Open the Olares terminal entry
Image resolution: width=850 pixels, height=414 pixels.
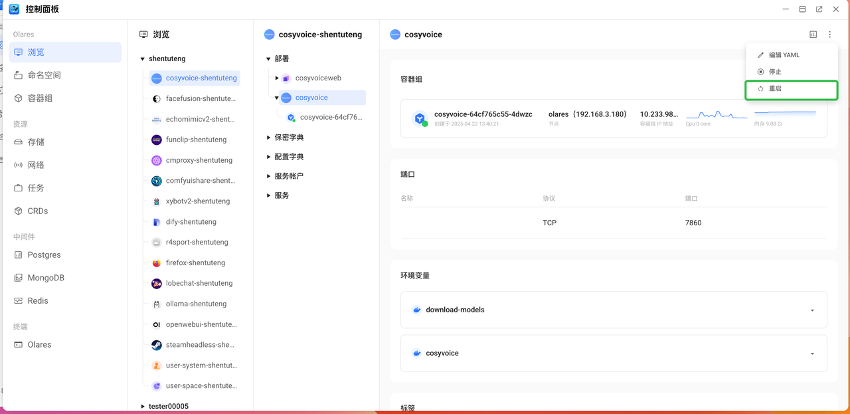coord(39,345)
